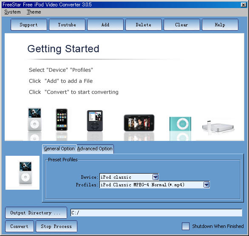Click the Stop Process button
Screen dimensions: 249x236
click(57, 226)
